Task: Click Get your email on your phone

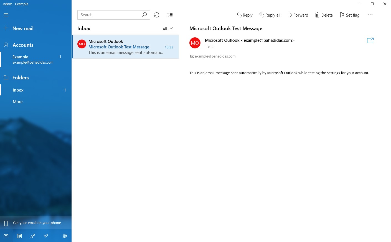Action: coord(37,223)
